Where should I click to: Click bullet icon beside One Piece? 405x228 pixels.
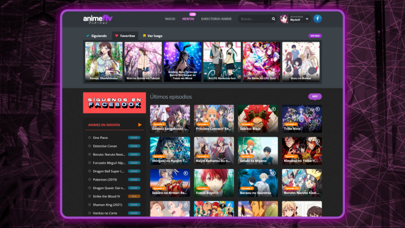coord(89,138)
